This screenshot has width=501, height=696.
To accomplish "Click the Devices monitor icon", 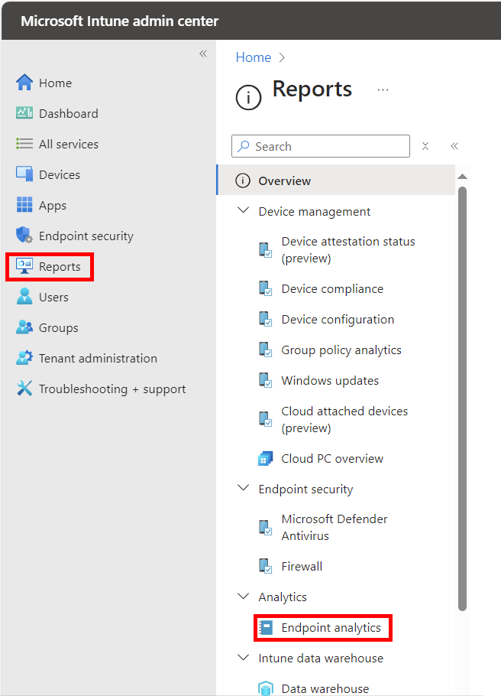I will 24,174.
